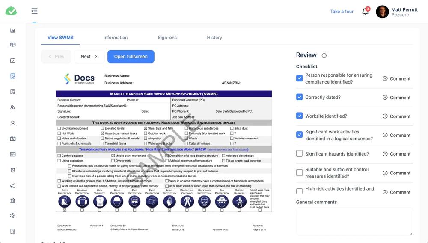This screenshot has height=243, width=428.
Task: Switch to the History tab
Action: click(x=214, y=38)
